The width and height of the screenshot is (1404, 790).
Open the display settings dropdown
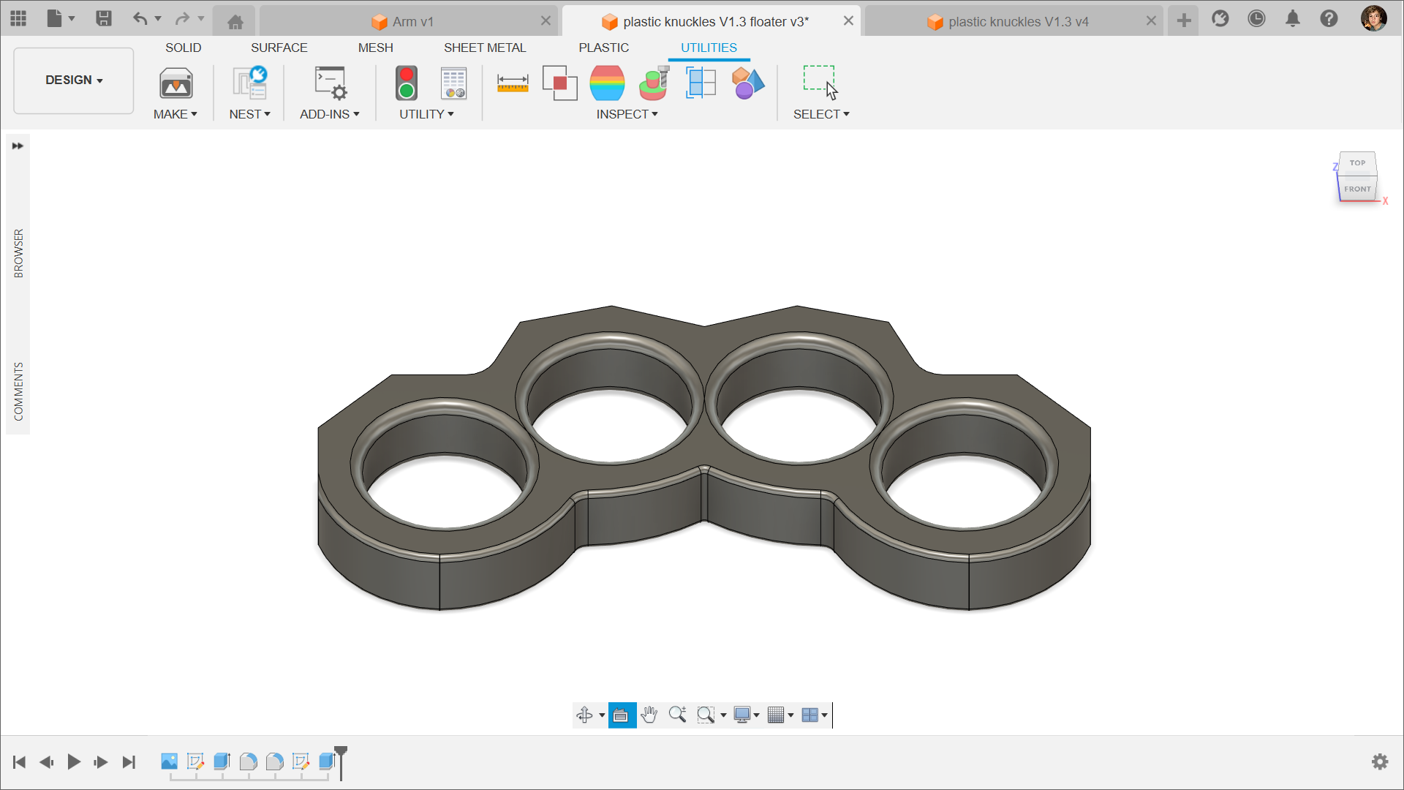pos(745,715)
